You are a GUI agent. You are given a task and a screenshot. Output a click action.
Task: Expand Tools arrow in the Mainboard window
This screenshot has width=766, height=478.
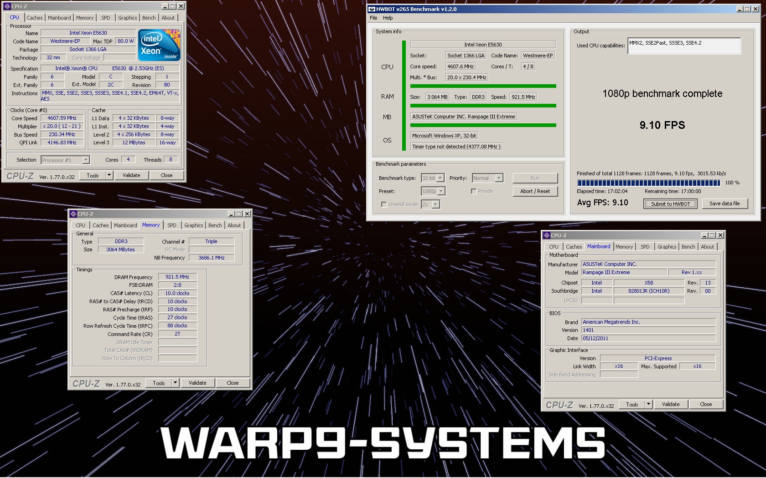[x=648, y=404]
